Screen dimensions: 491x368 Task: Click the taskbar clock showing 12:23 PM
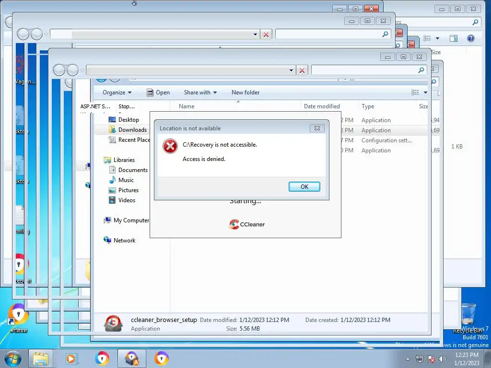point(467,358)
